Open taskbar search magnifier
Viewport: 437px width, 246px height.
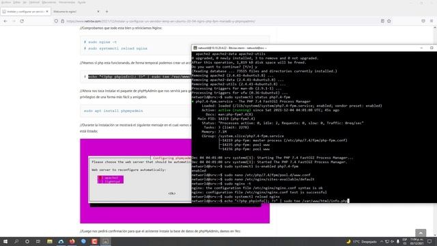[x=16, y=241]
